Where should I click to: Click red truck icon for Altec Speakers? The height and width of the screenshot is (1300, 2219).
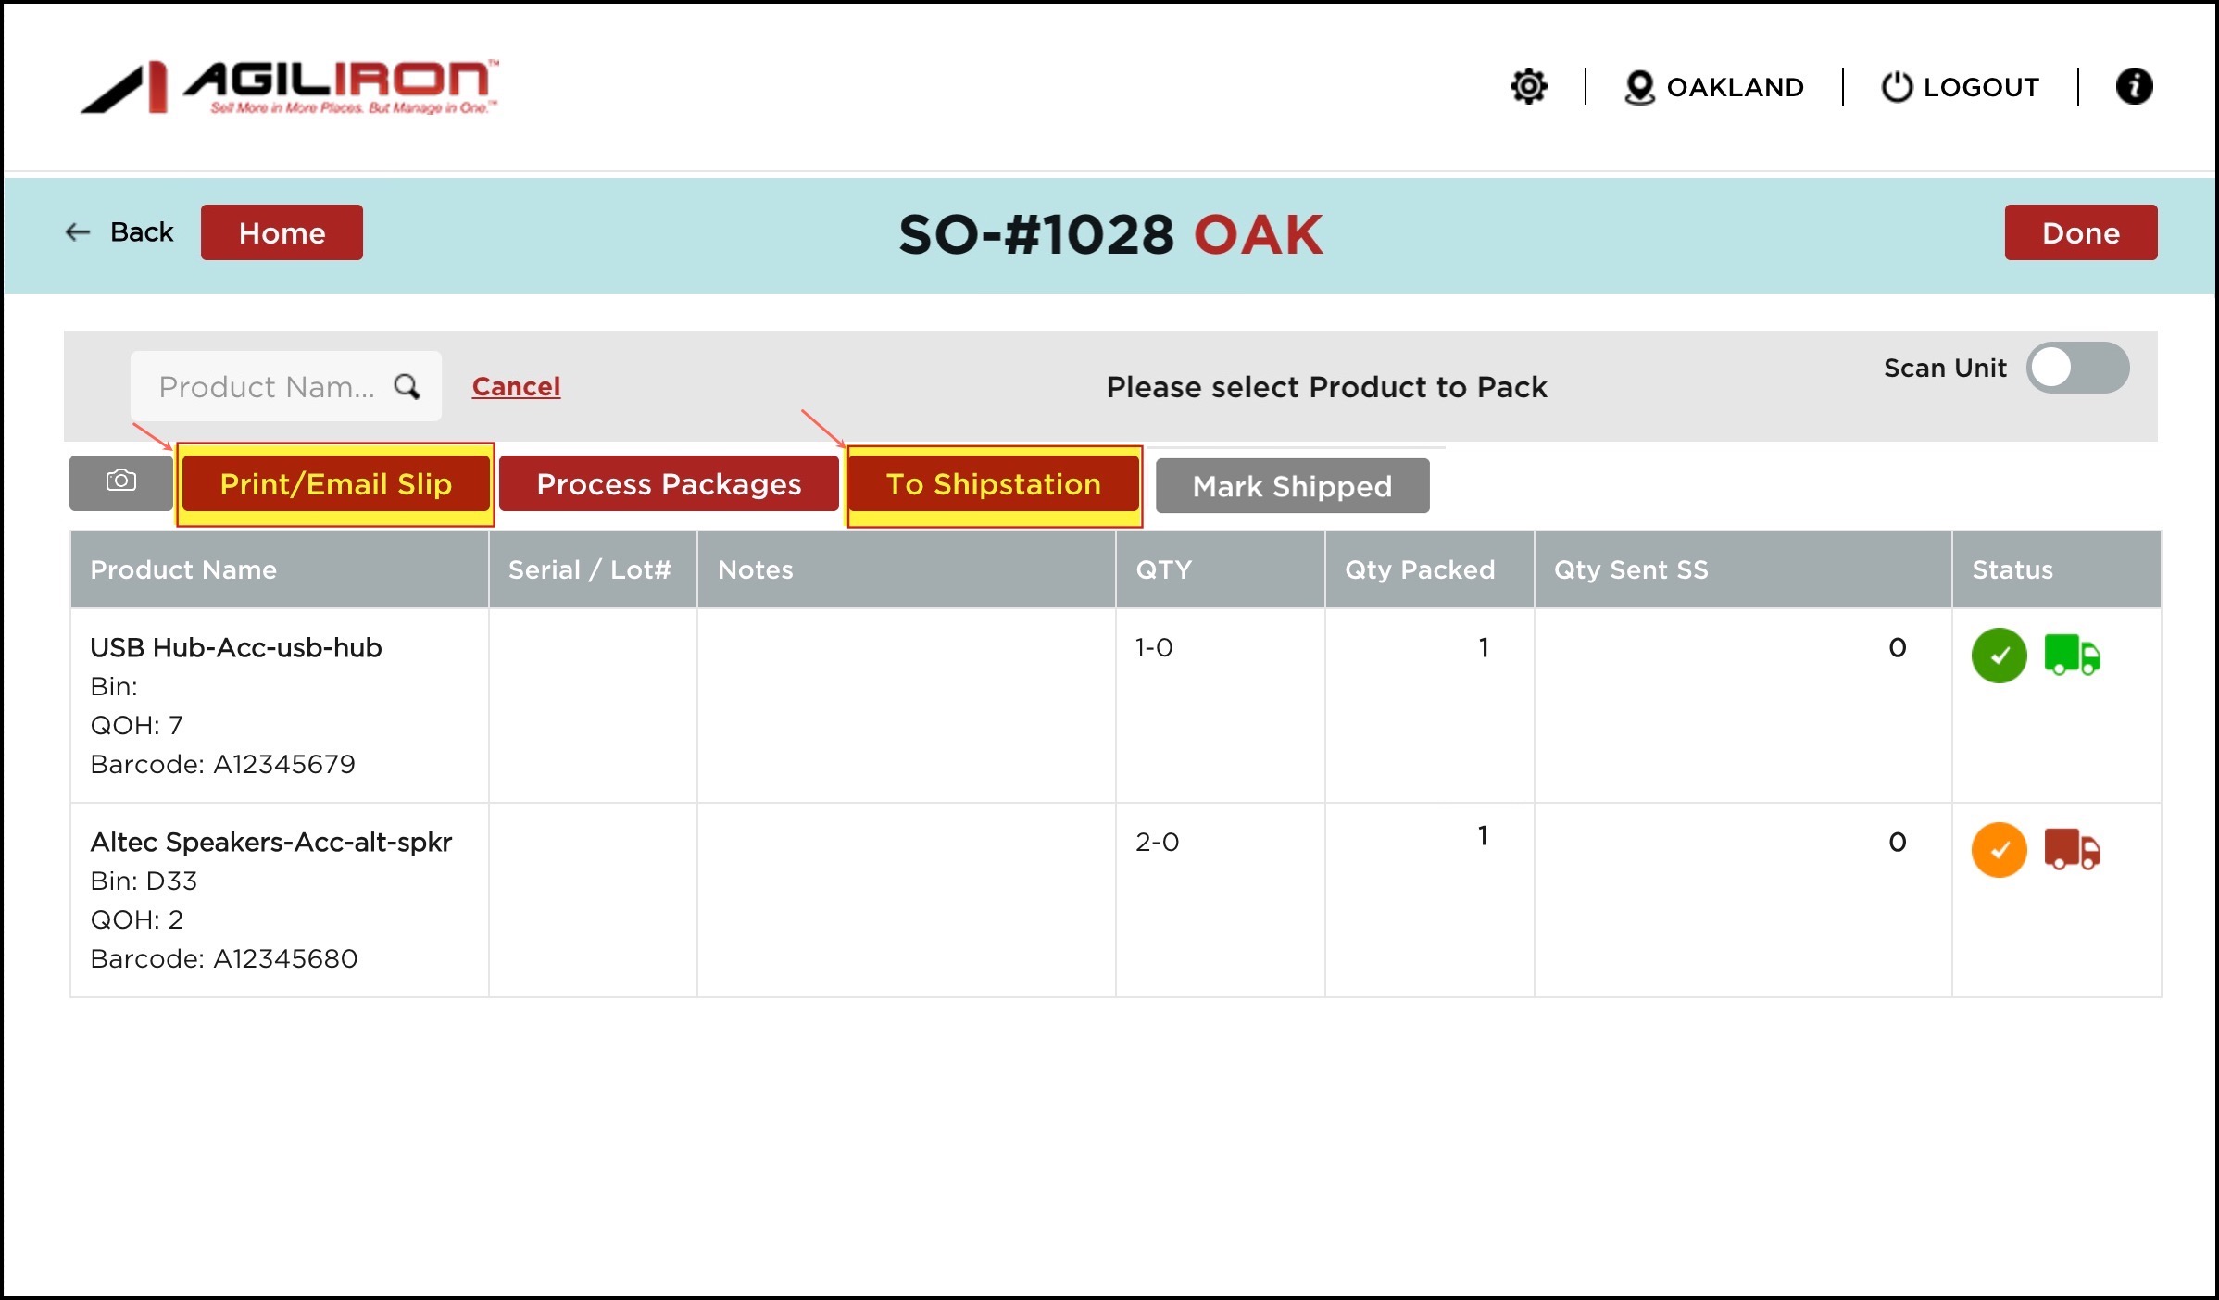(2072, 849)
